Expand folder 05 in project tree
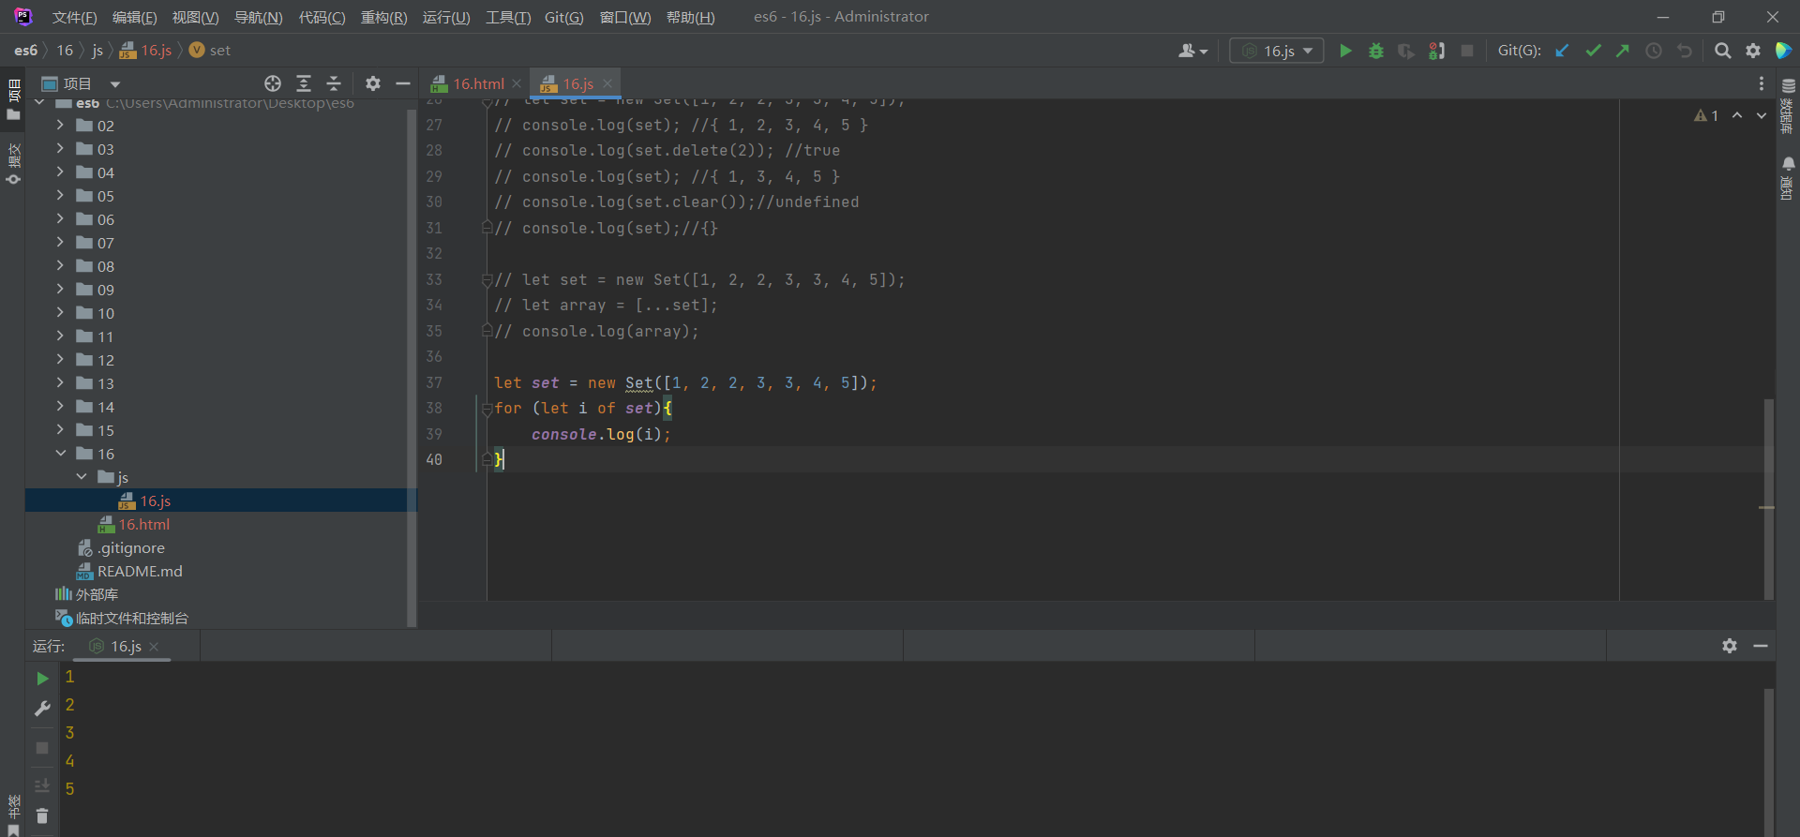 coord(60,195)
